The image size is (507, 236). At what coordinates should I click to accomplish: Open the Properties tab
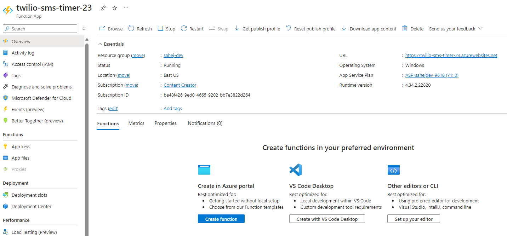click(x=165, y=123)
